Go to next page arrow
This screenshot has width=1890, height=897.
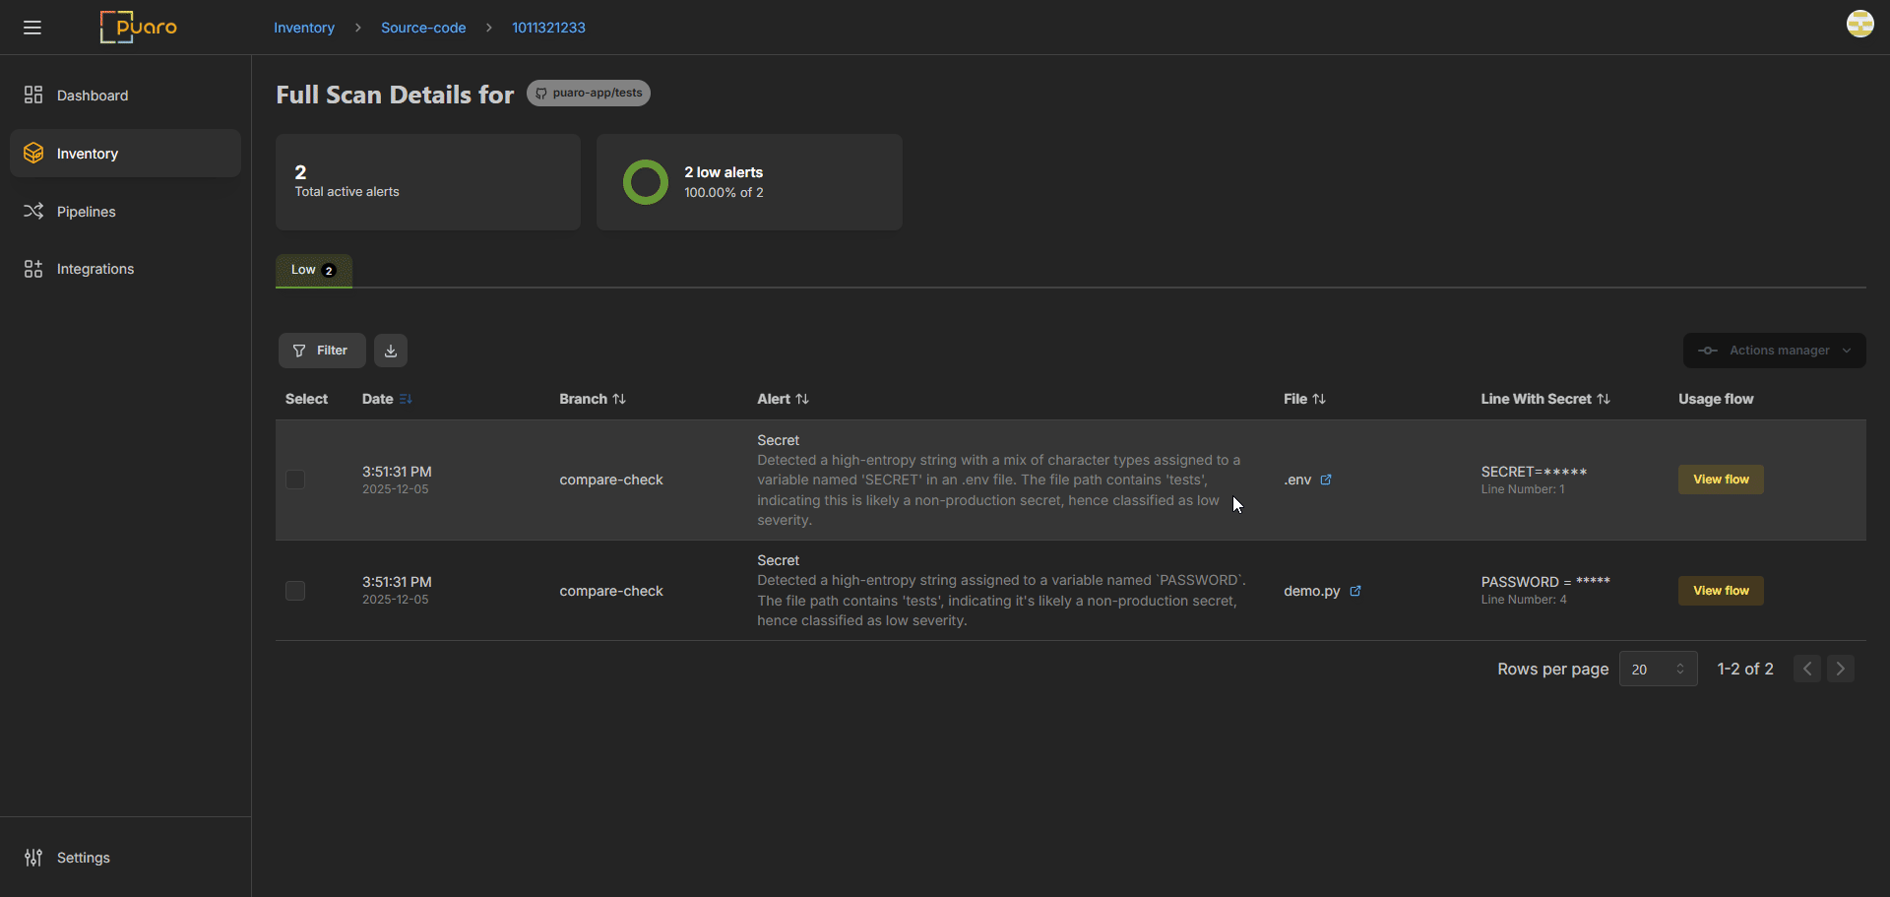pos(1840,670)
